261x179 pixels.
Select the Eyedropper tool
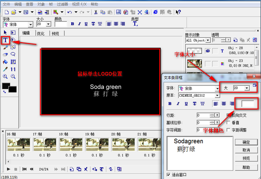click(x=5, y=69)
